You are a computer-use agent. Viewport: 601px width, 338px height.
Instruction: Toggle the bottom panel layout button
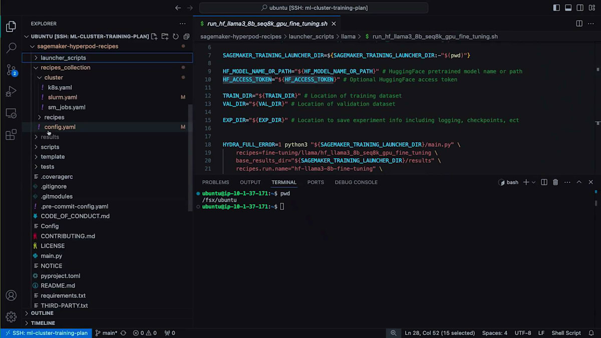[568, 8]
